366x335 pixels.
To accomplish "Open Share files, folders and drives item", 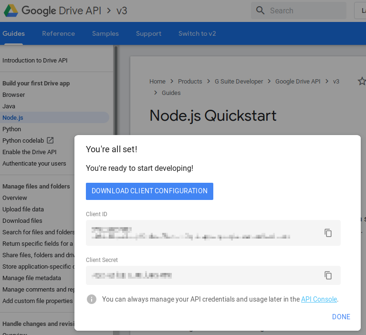I will (x=39, y=255).
